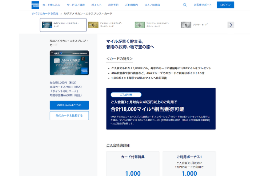The width and height of the screenshot is (269, 176).
Task: Click the ご入会特典詳細 heading link
Action: tap(118, 145)
